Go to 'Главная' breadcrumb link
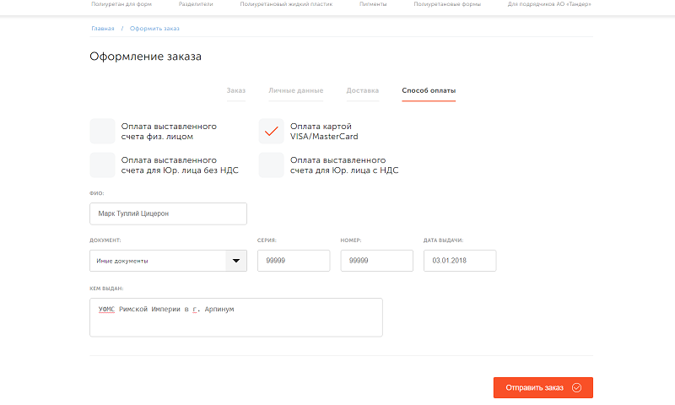Screen dimensions: 675x405 click(103, 29)
